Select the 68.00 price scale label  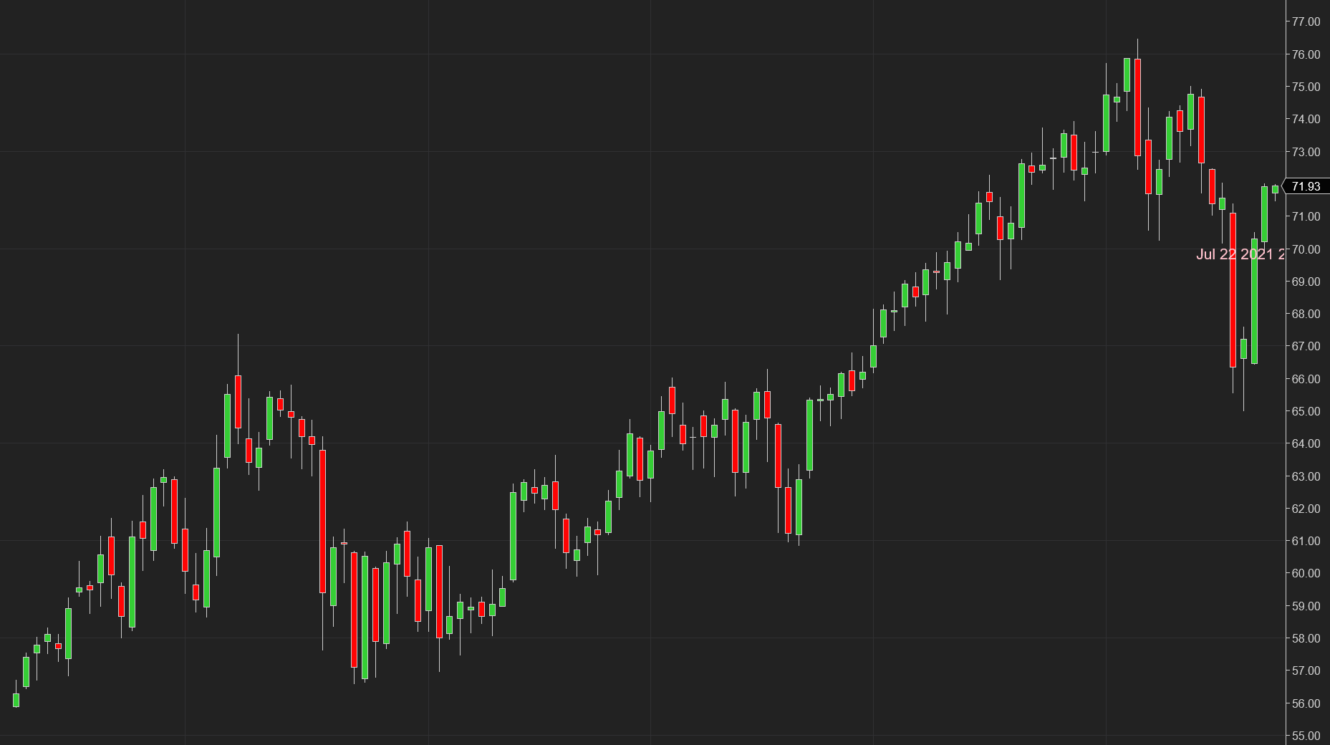coord(1306,314)
